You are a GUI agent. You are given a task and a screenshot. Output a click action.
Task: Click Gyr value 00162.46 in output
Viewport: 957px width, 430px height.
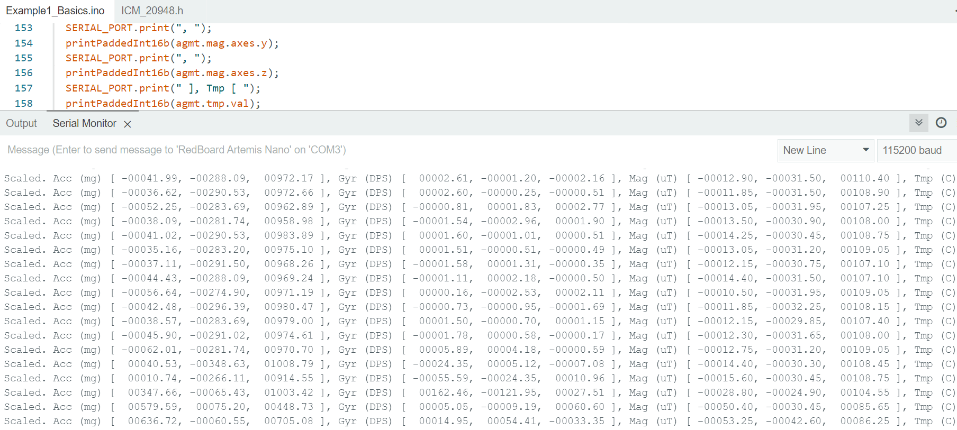click(444, 393)
